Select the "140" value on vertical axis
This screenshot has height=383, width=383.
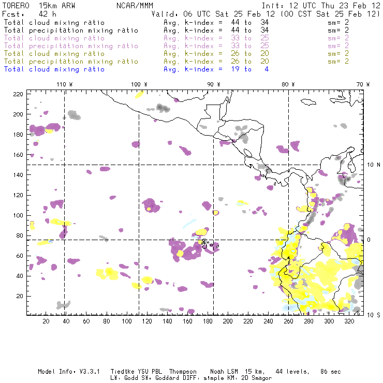pyautogui.click(x=18, y=175)
